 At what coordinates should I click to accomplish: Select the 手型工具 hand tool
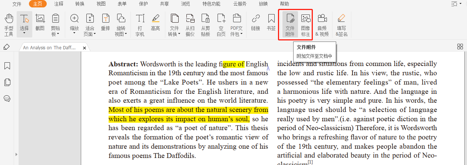coord(9,24)
